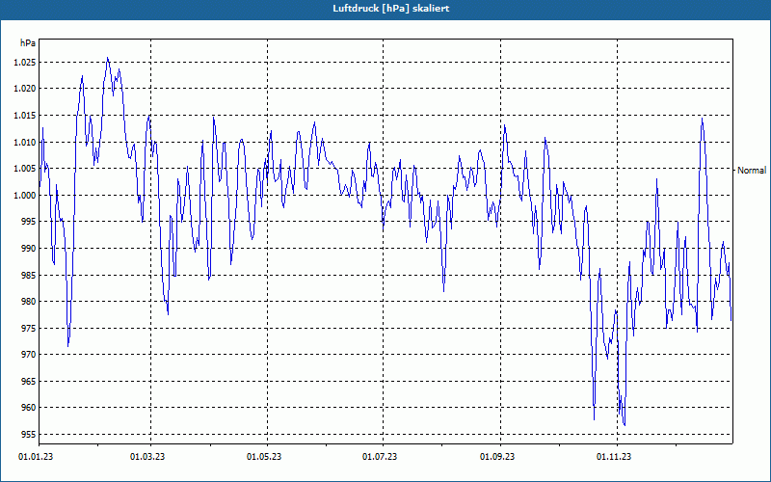Viewport: 771px width, 482px height.
Task: Select the 965 y-axis value
Action: (29, 381)
